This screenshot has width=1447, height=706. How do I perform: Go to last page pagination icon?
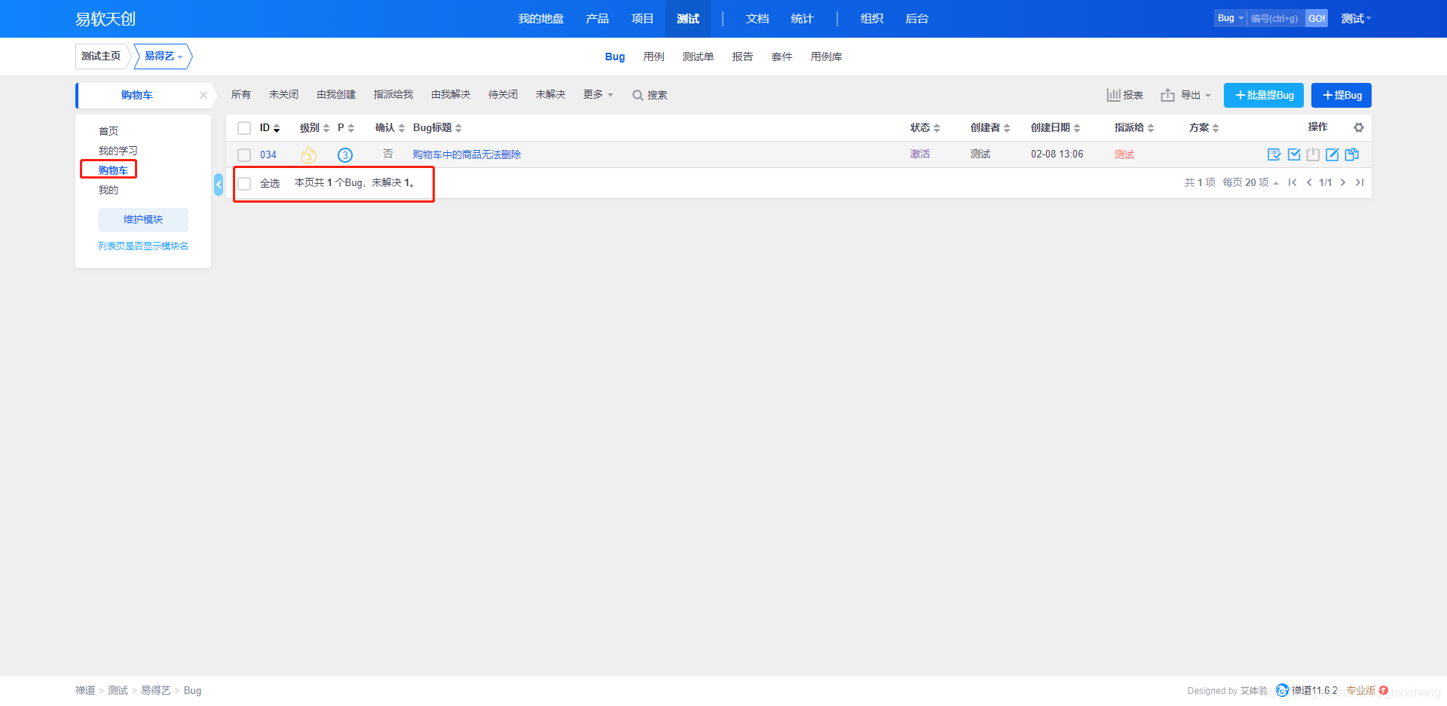click(1360, 182)
